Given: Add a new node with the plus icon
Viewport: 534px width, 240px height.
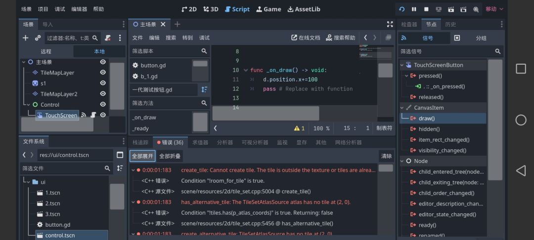Looking at the screenshot, I should click(26, 38).
